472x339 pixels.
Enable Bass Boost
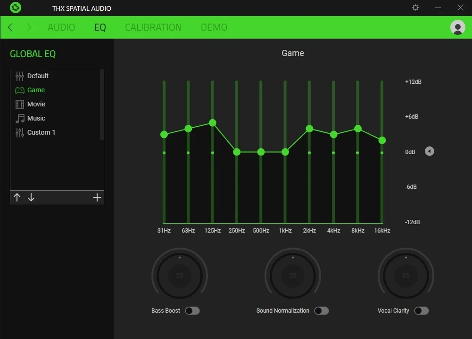(193, 311)
